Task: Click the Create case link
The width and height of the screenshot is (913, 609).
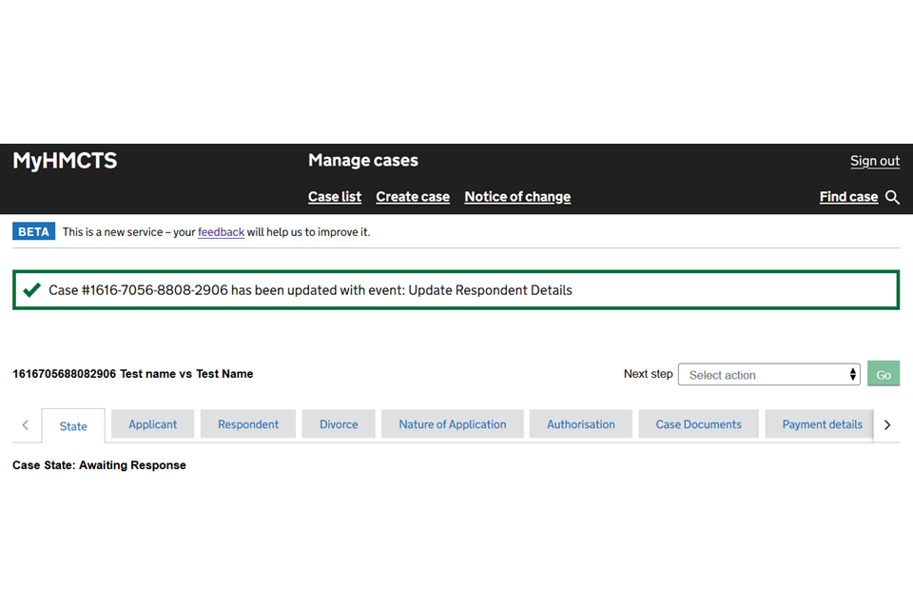Action: (x=413, y=197)
